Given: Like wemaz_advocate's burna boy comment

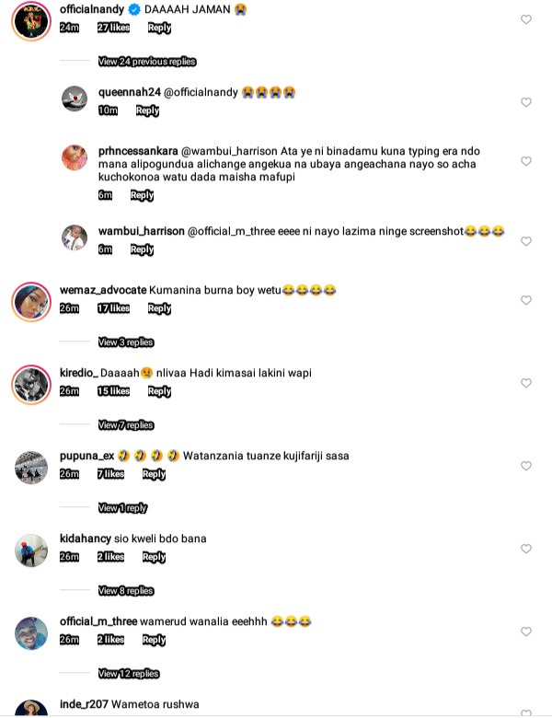Looking at the screenshot, I should pos(526,300).
